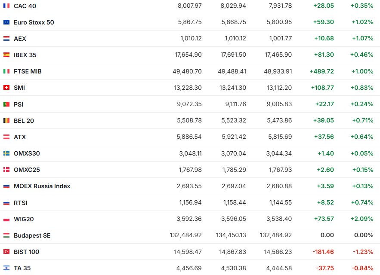Viewport: 380px width, 275px height.
Task: Select the CAC 40 last value 8,007.97
Action: click(190, 6)
